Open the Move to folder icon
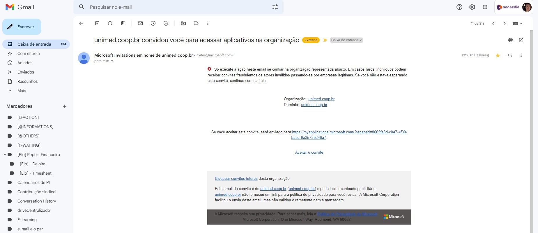 pos(183,23)
